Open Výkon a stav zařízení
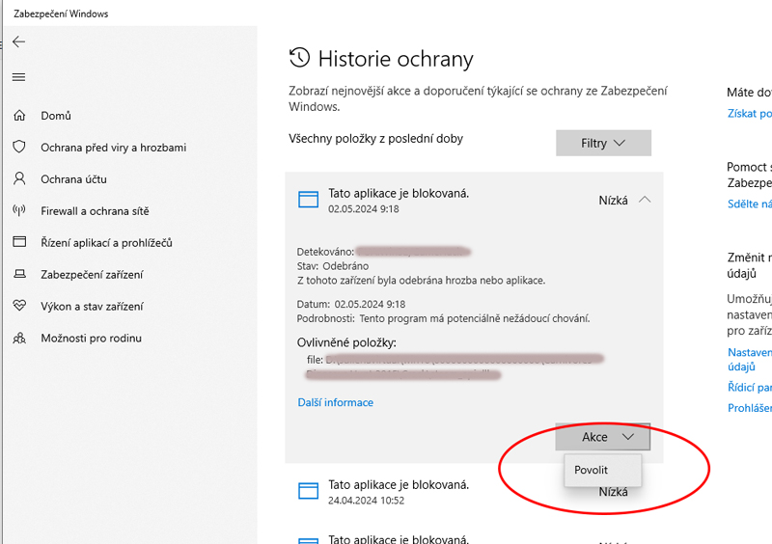The height and width of the screenshot is (544, 772). point(92,306)
